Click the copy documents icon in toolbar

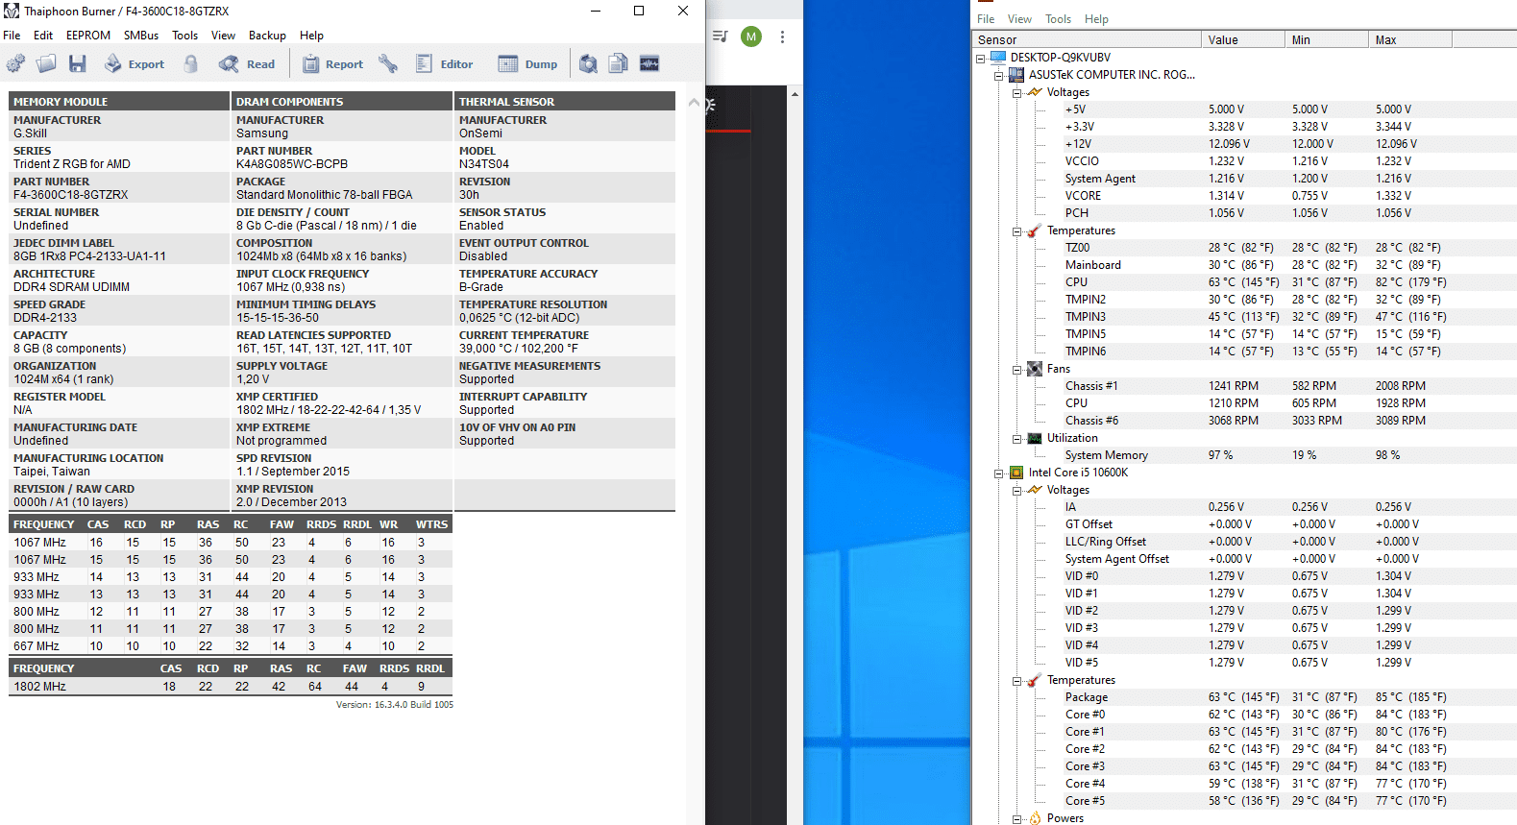(x=619, y=63)
